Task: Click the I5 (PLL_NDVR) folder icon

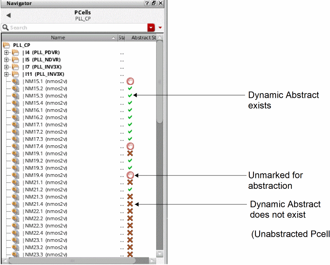Action: [x=16, y=60]
